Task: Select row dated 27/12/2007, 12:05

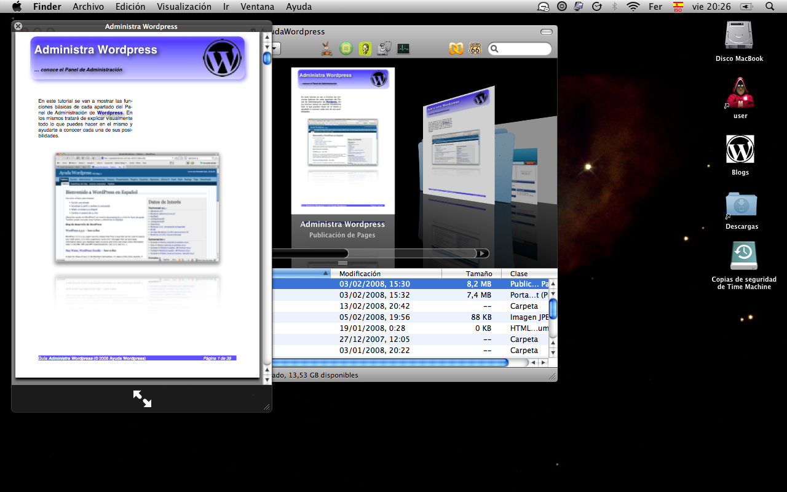Action: [410, 339]
